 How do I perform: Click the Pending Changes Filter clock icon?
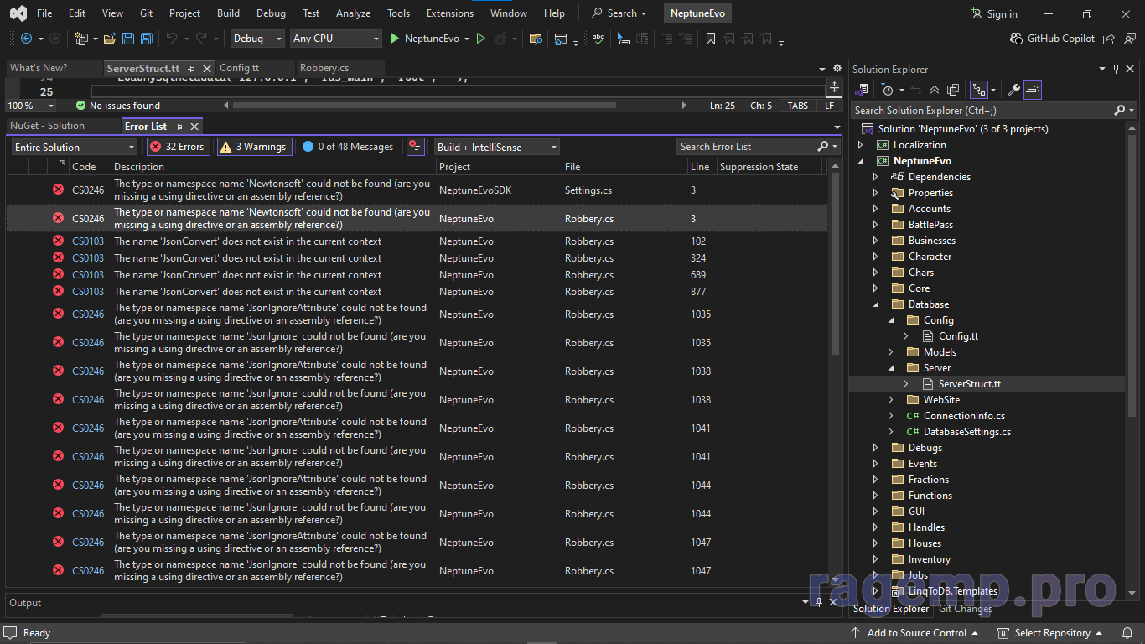coord(888,90)
